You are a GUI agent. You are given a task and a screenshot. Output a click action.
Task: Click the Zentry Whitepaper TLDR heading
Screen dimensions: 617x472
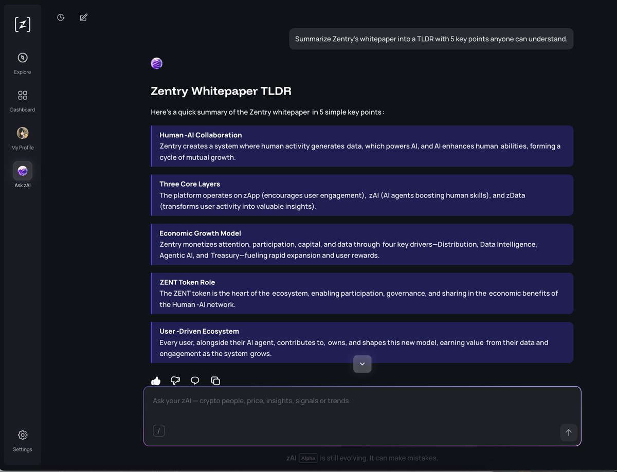point(221,91)
